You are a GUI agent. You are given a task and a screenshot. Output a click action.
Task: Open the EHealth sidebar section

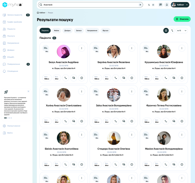6,57
